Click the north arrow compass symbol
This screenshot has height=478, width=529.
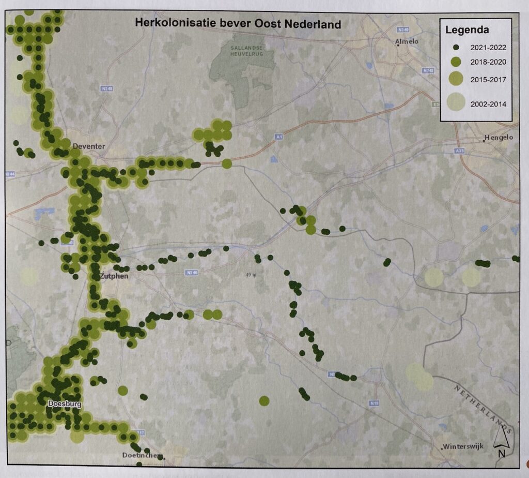[500, 441]
